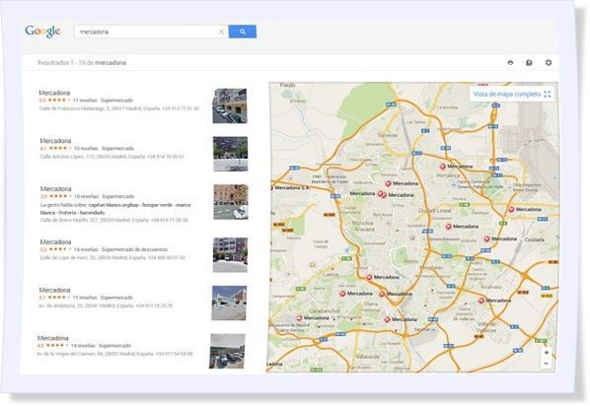Viewport: 590px width, 406px height.
Task: Zoom in the map with plus
Action: [x=547, y=353]
